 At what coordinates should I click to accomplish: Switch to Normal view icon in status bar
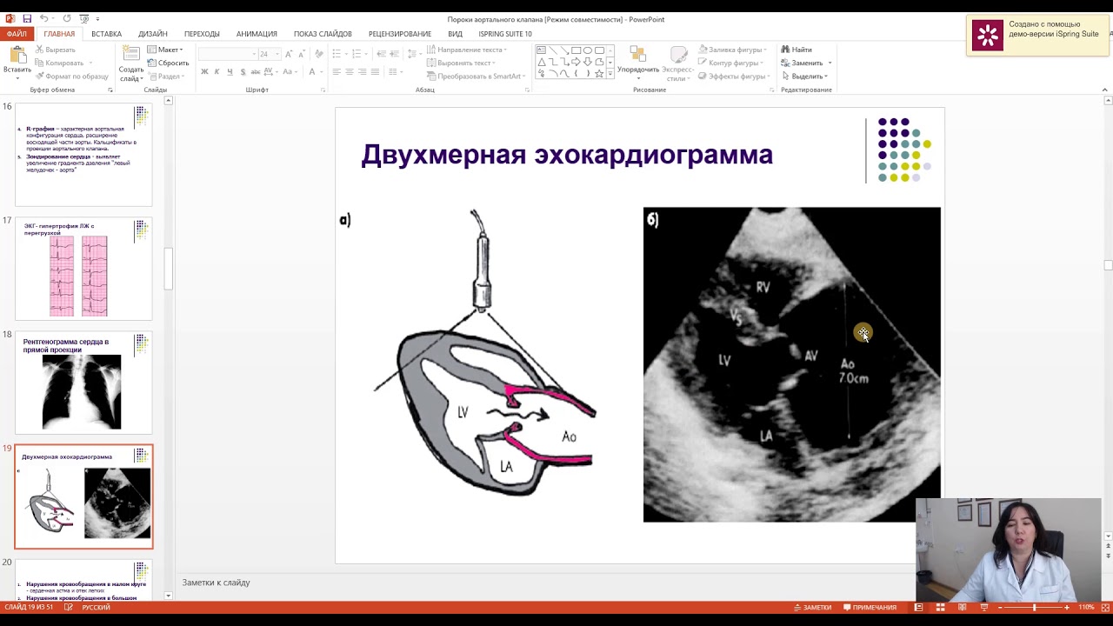pyautogui.click(x=918, y=608)
